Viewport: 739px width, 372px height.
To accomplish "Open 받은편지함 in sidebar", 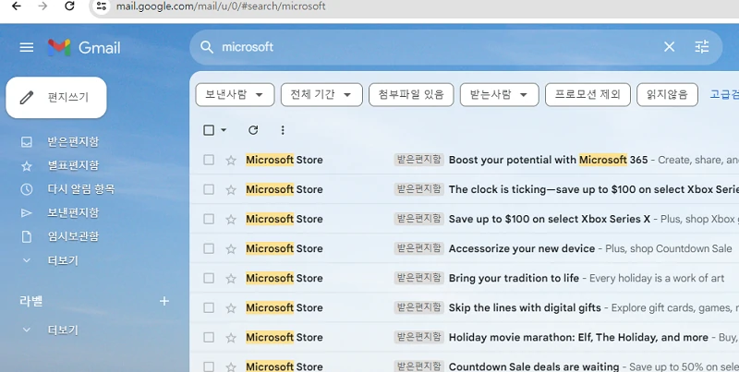I will click(73, 142).
